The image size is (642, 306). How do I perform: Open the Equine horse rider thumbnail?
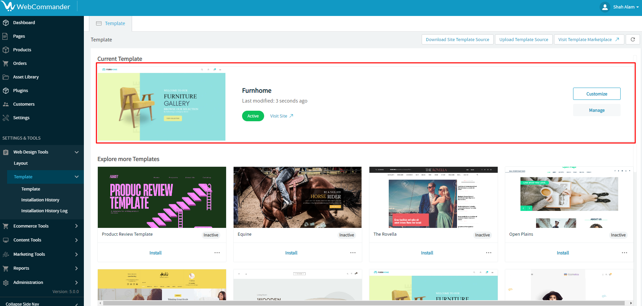pyautogui.click(x=297, y=197)
